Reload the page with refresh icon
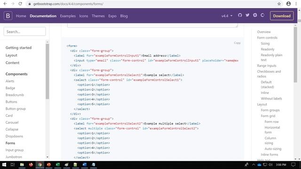Viewport: 301px width, 169px height. (20, 4)
